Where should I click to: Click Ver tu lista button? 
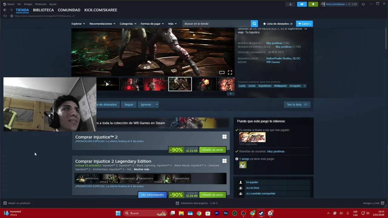click(x=297, y=104)
